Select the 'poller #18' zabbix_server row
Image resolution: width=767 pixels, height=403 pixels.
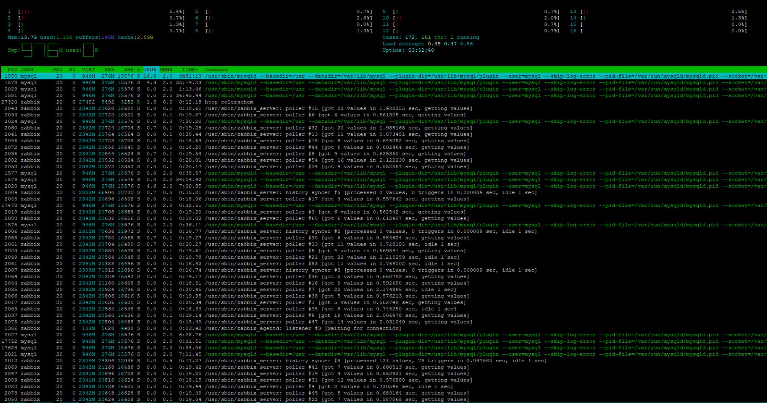coord(383,141)
